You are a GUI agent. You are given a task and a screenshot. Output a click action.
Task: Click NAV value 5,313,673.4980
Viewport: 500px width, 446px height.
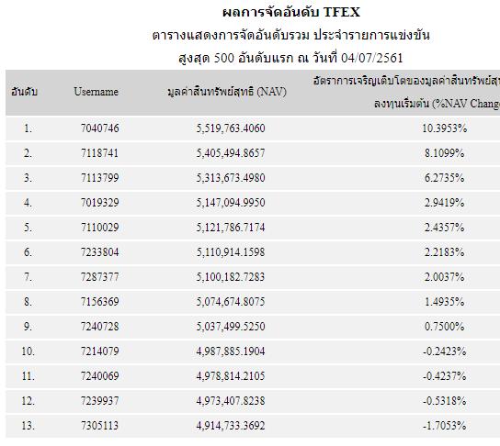click(x=231, y=178)
